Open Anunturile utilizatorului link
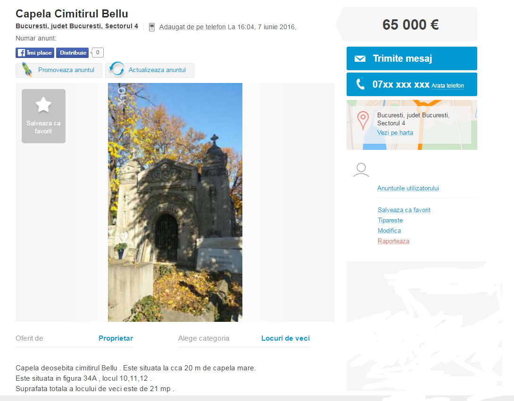The image size is (514, 401). [x=408, y=188]
